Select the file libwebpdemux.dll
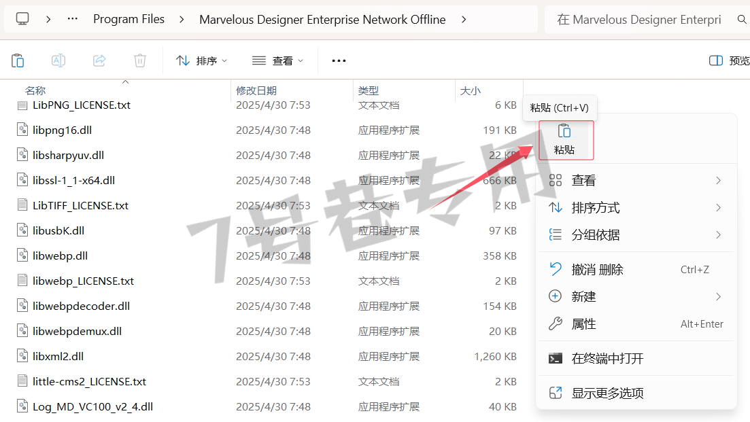This screenshot has width=750, height=422. pos(77,331)
